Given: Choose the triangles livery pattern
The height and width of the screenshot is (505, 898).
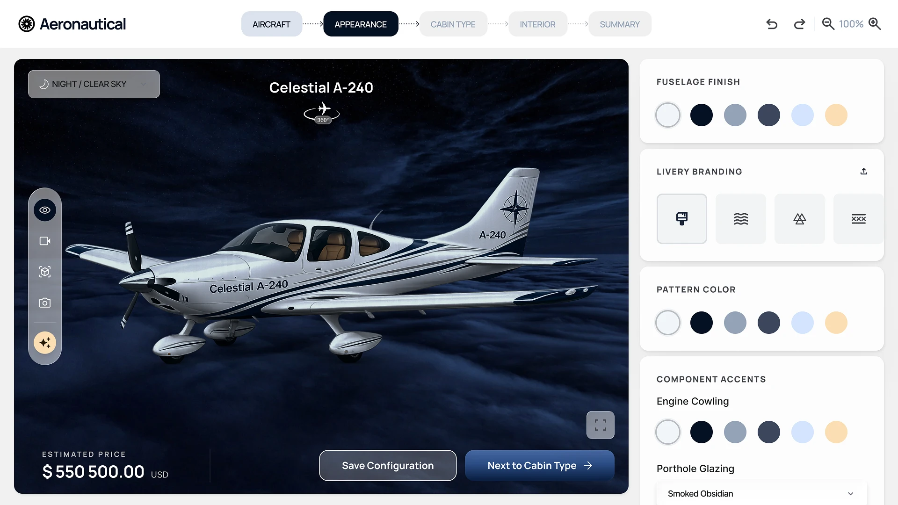Looking at the screenshot, I should (800, 219).
